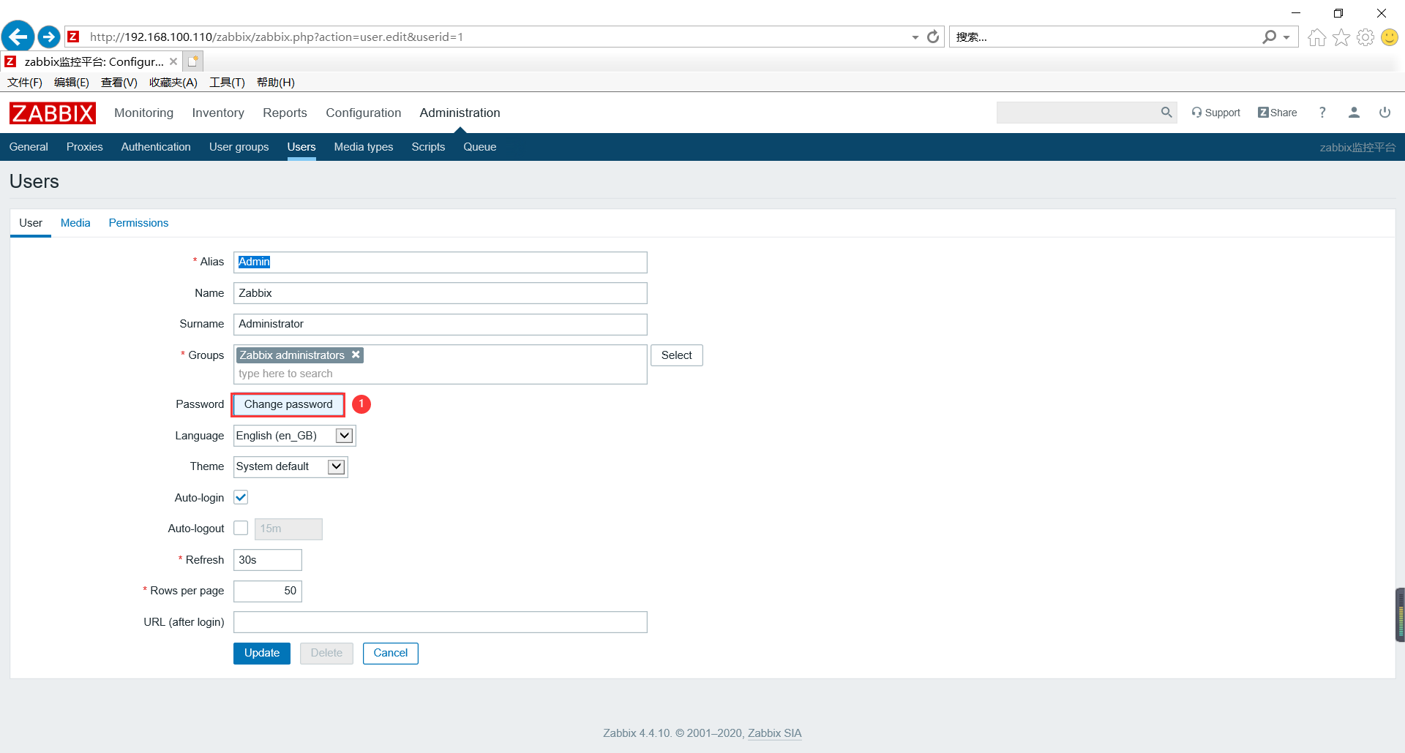1405x753 pixels.
Task: Open a new browser tab
Action: [x=193, y=61]
